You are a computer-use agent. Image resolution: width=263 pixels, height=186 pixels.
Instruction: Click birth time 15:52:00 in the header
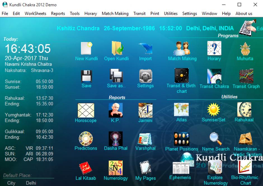click(x=171, y=28)
